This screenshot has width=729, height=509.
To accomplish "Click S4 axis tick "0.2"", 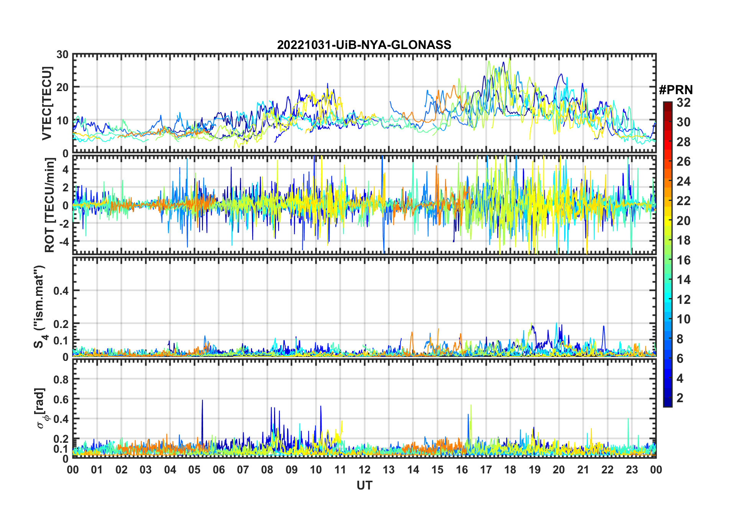I will 61,324.
